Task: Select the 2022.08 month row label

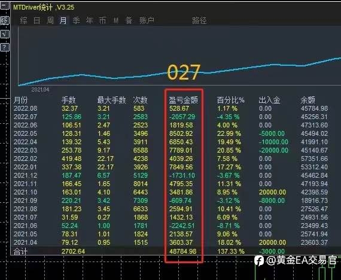Action: tap(26, 108)
